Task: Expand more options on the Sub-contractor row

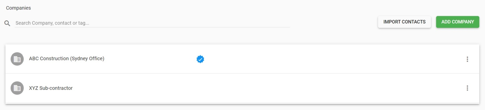Action: point(467,88)
